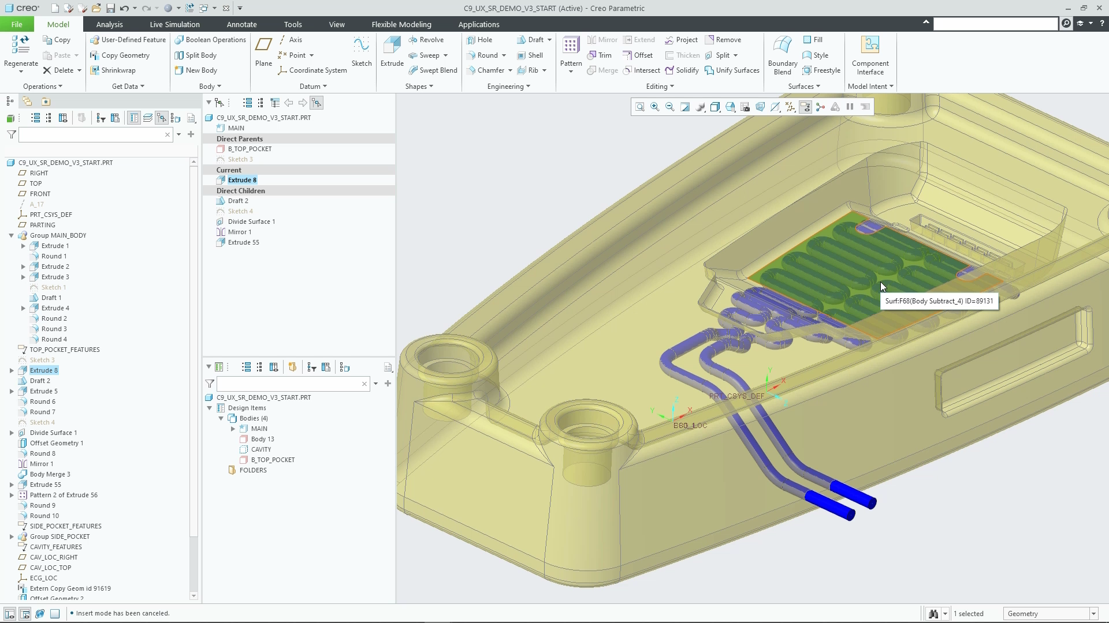Viewport: 1109px width, 623px height.
Task: Click Refit in graphics toolbar
Action: pyautogui.click(x=640, y=107)
